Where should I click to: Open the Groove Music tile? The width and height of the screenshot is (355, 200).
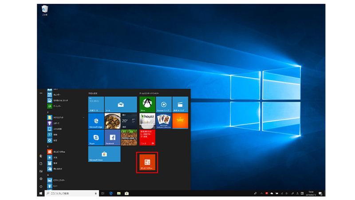(164, 104)
